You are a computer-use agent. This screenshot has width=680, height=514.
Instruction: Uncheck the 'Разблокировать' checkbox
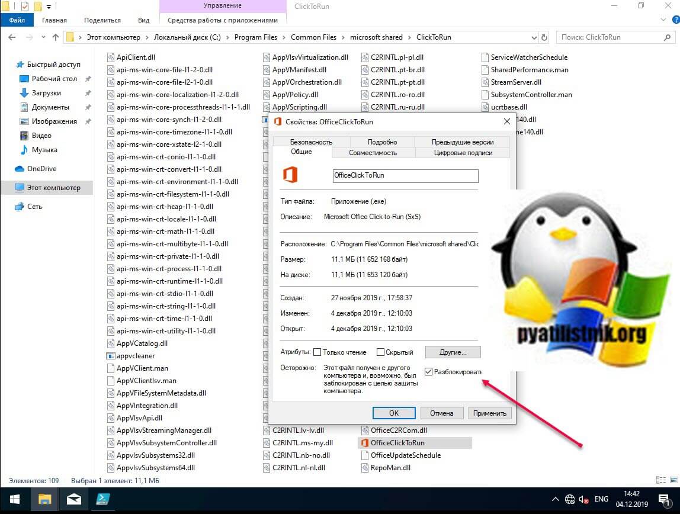coord(429,372)
